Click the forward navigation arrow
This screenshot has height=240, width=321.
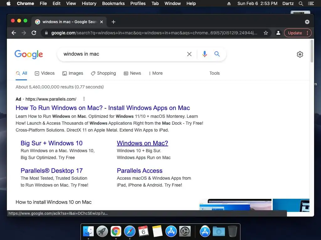24,33
